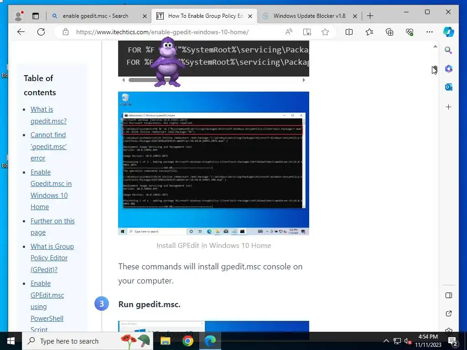The height and width of the screenshot is (350, 467).
Task: Open Collections panel
Action: pyautogui.click(x=389, y=32)
